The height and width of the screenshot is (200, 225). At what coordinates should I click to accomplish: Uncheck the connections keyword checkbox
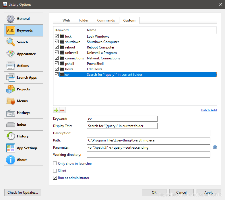tap(57, 58)
